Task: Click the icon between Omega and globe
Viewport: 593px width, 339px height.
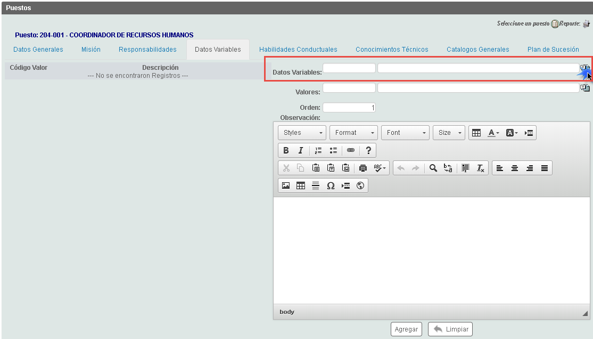Action: point(345,186)
